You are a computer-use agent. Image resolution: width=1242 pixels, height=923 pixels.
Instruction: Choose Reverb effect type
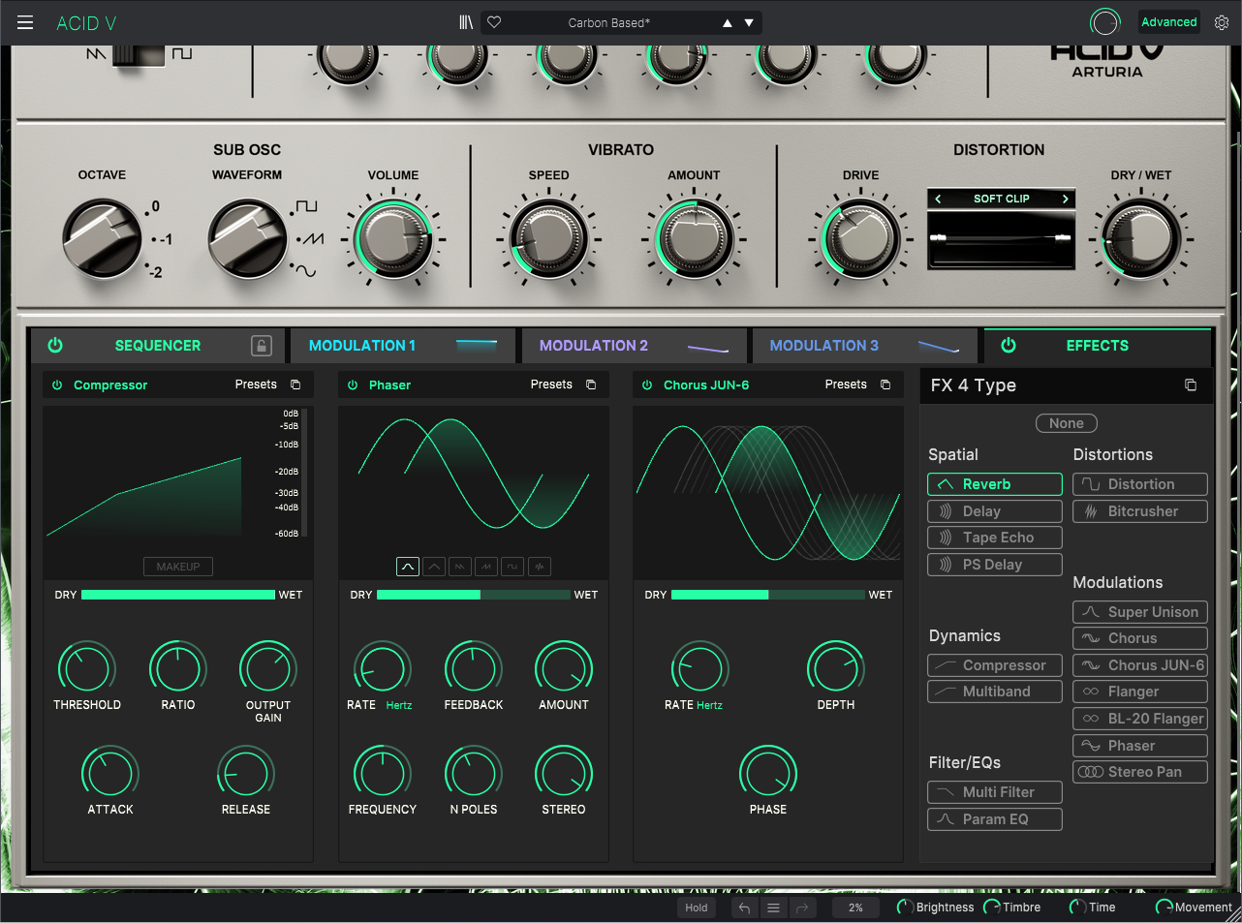point(995,484)
